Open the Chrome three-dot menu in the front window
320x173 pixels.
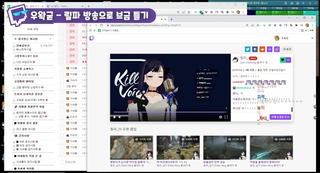(x=313, y=25)
